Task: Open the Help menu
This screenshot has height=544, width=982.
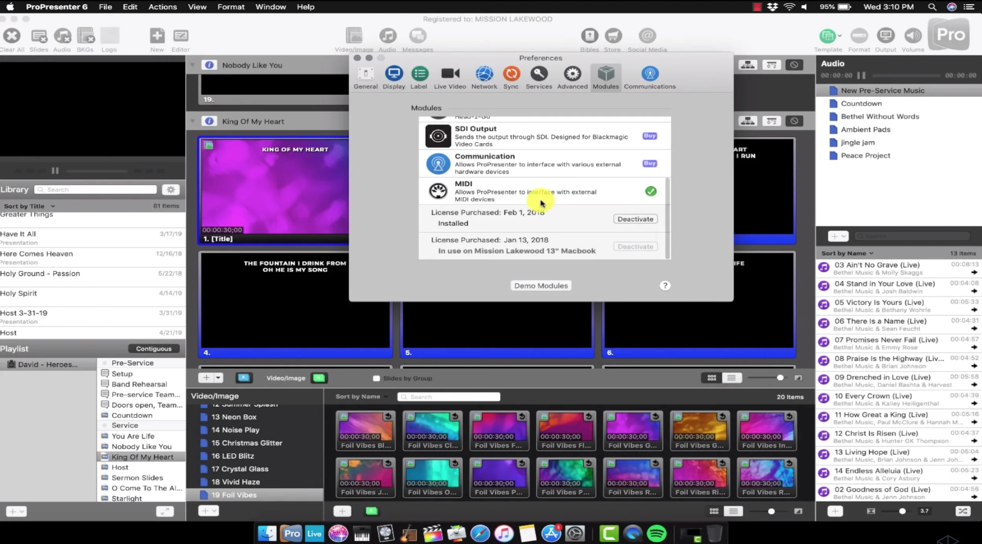Action: click(x=306, y=7)
